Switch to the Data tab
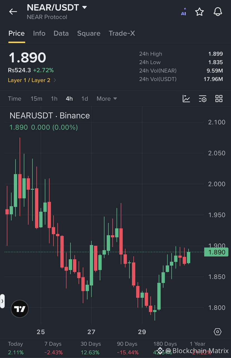 pyautogui.click(x=61, y=33)
